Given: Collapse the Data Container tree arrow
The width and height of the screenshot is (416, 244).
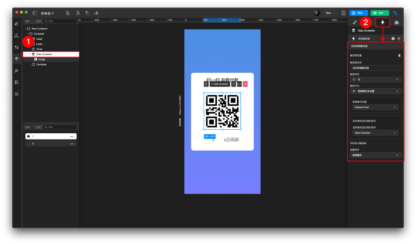Looking at the screenshot, I should click(30, 54).
